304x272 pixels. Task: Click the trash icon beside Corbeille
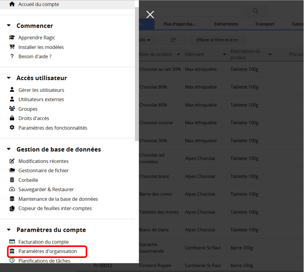pyautogui.click(x=12, y=180)
